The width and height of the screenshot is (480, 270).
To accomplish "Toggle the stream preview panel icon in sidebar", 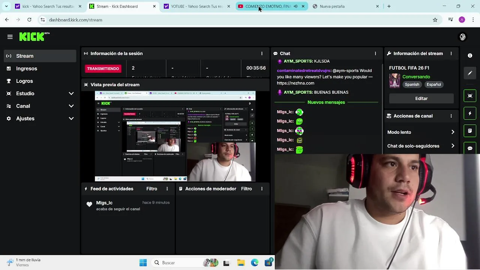I will pyautogui.click(x=470, y=96).
